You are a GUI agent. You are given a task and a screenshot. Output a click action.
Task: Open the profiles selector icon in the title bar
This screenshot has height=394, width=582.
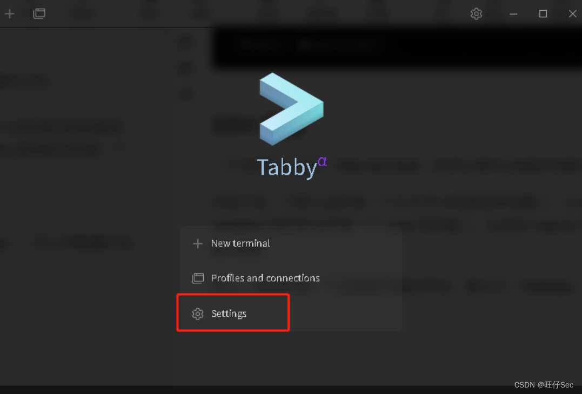pyautogui.click(x=39, y=13)
